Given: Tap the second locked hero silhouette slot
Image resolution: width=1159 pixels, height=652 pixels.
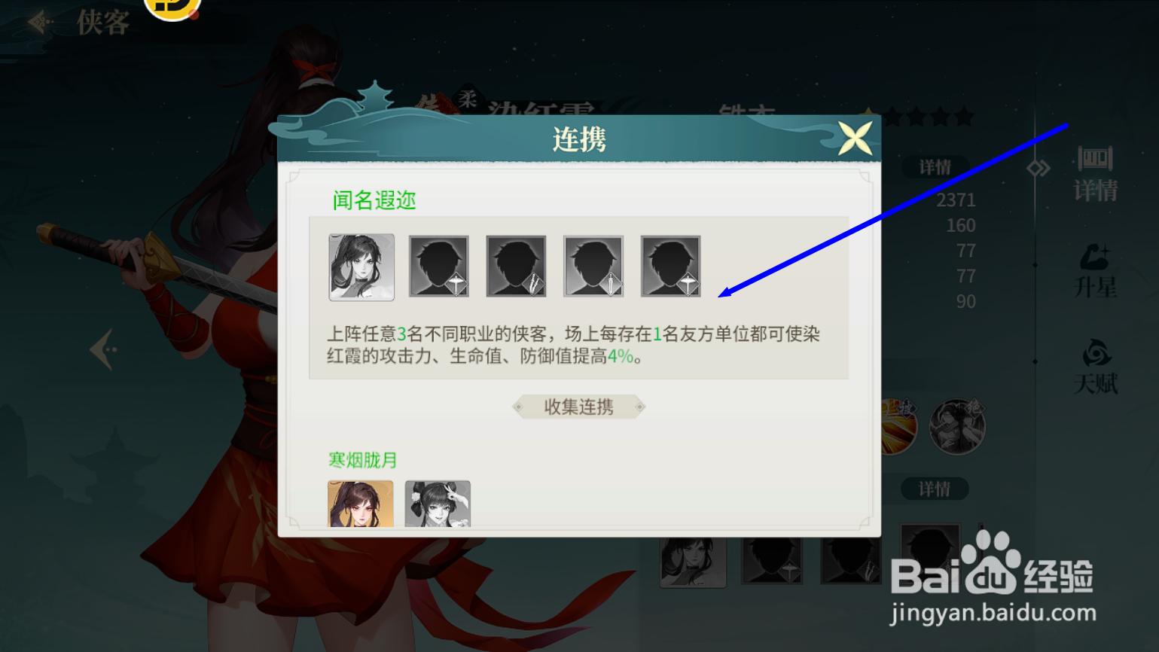Looking at the screenshot, I should [439, 267].
